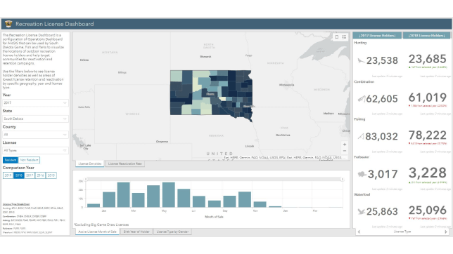Click the Combination license icon
453x254 pixels.
[362, 99]
